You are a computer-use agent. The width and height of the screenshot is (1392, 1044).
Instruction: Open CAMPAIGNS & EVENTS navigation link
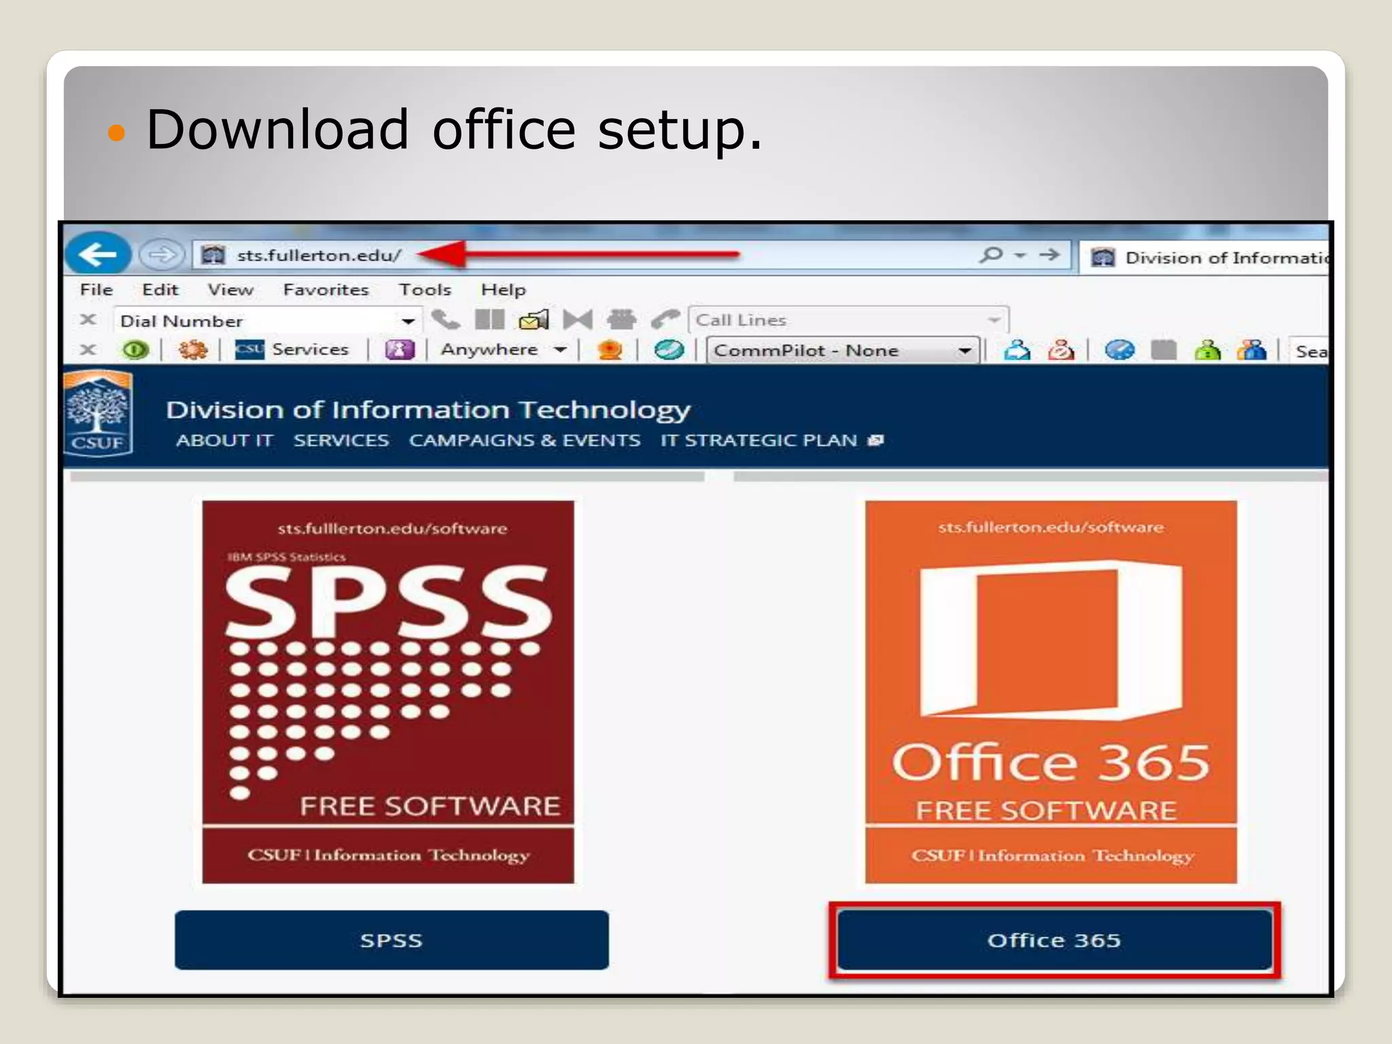pos(525,440)
